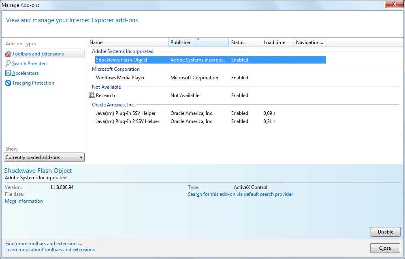Viewport: 405px width, 259px height.
Task: Click the Adobe Systems Incorporated group header
Action: click(123, 51)
